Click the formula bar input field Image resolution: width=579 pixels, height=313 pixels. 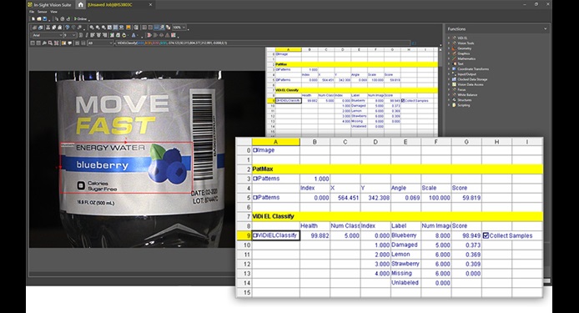pos(262,43)
